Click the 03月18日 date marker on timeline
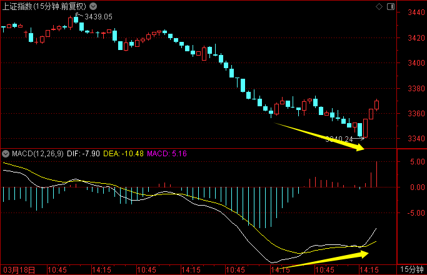This screenshot has height=275, width=427. [x=18, y=269]
